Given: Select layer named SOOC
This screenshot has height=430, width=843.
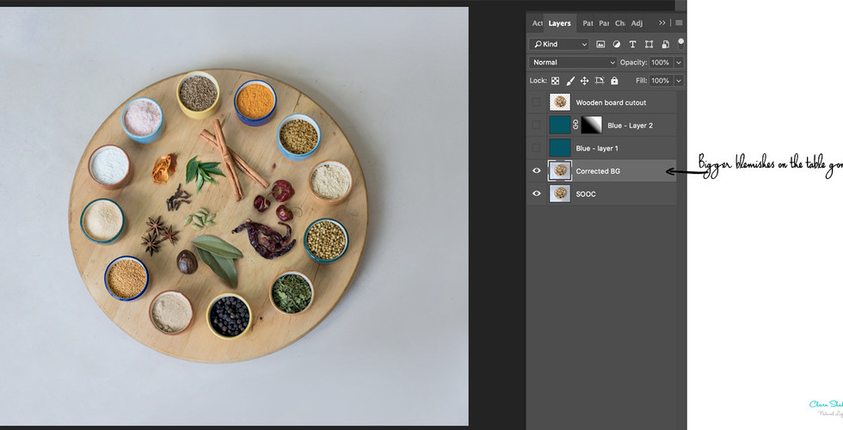Looking at the screenshot, I should [586, 193].
